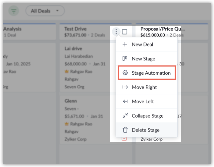The height and width of the screenshot is (167, 214).
Task: Open the Glenn deal card title
Action: [71, 101]
